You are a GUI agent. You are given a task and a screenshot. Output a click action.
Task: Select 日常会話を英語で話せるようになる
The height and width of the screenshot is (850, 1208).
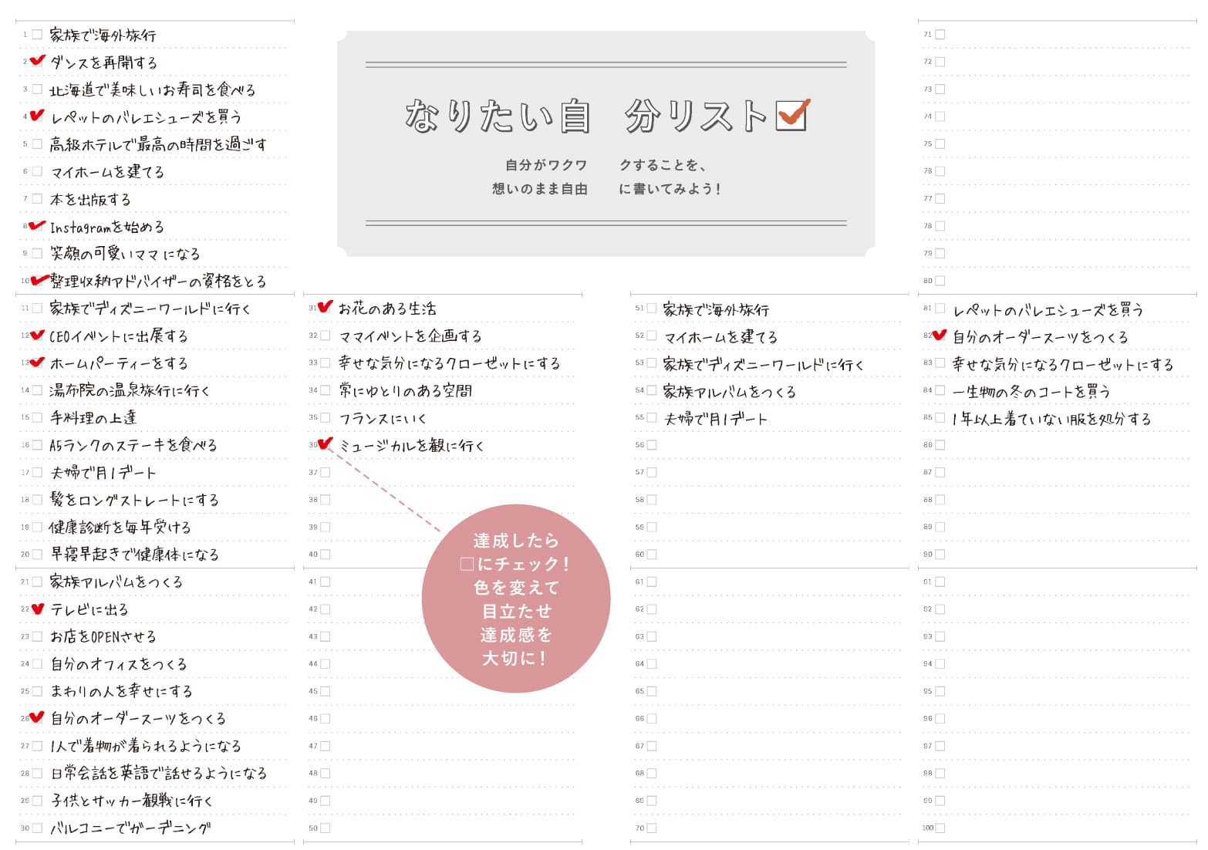158,773
